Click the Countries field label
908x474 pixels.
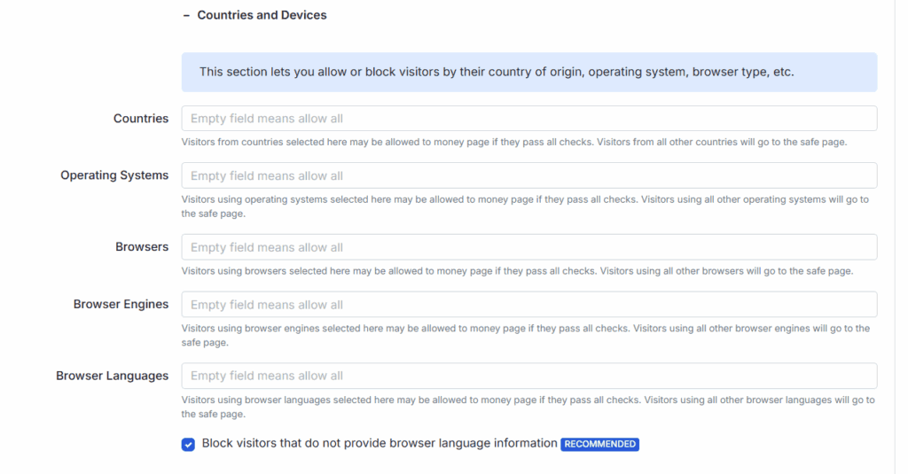140,119
